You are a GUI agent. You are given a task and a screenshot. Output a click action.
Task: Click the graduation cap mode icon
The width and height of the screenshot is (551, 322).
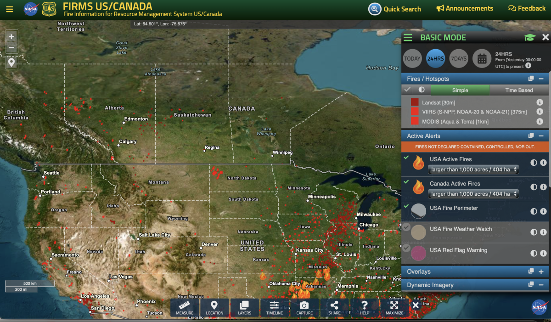pyautogui.click(x=530, y=38)
